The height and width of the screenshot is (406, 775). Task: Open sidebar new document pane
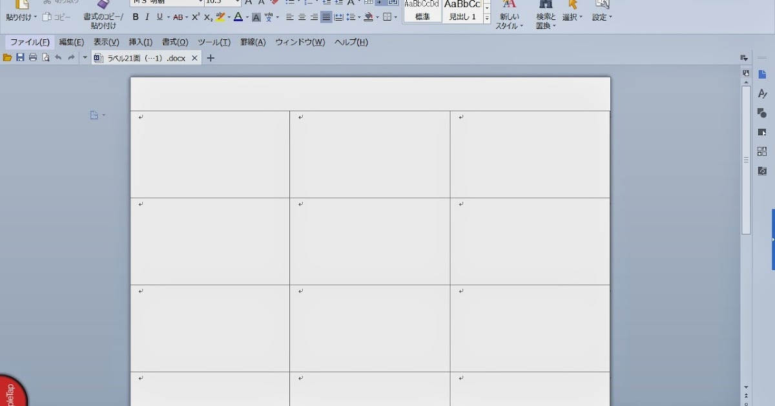click(762, 75)
